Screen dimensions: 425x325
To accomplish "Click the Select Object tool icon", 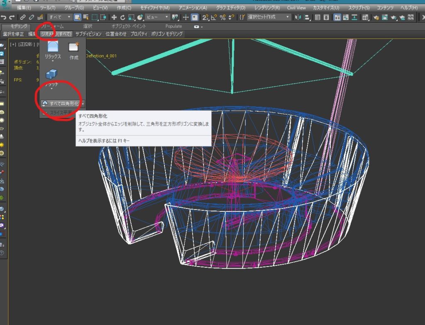I will (x=77, y=17).
